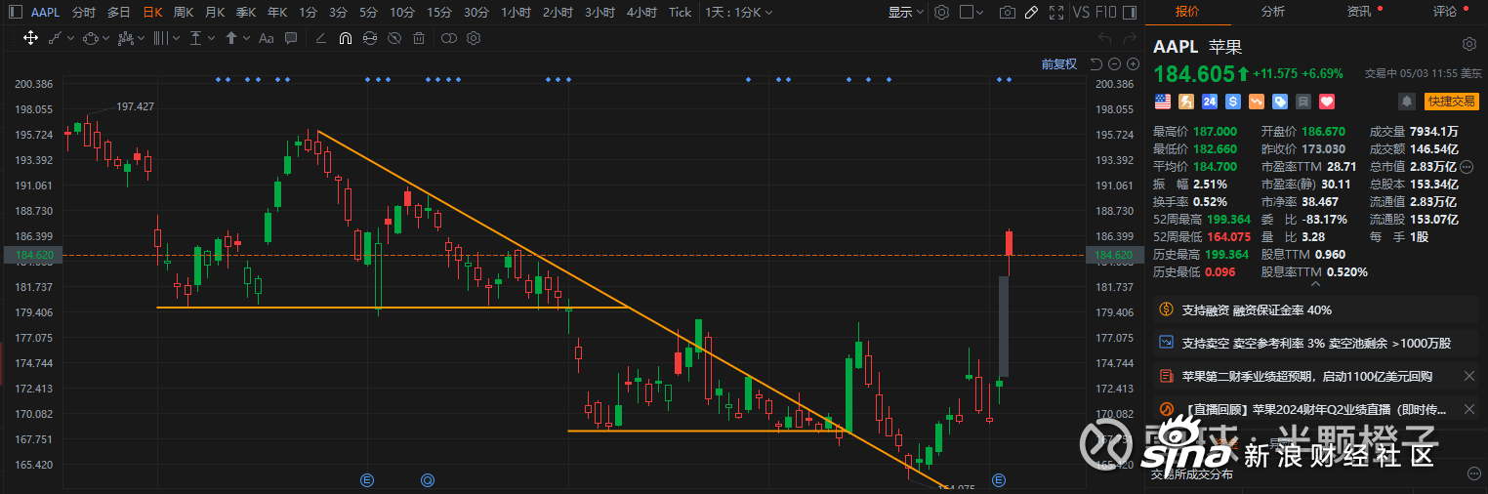
Task: Toggle 前复权 price adjustment mode
Action: [x=1059, y=63]
